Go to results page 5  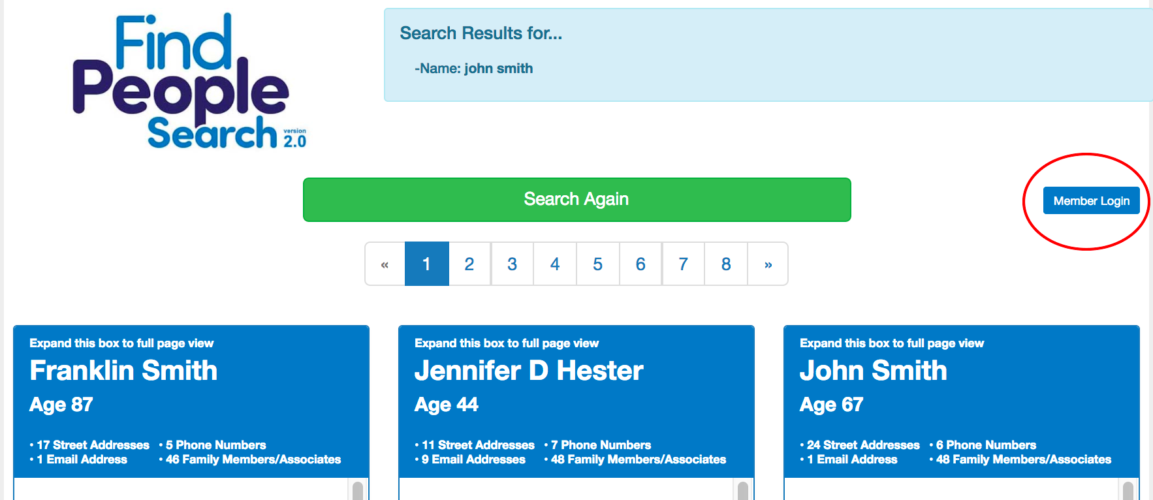tap(597, 264)
